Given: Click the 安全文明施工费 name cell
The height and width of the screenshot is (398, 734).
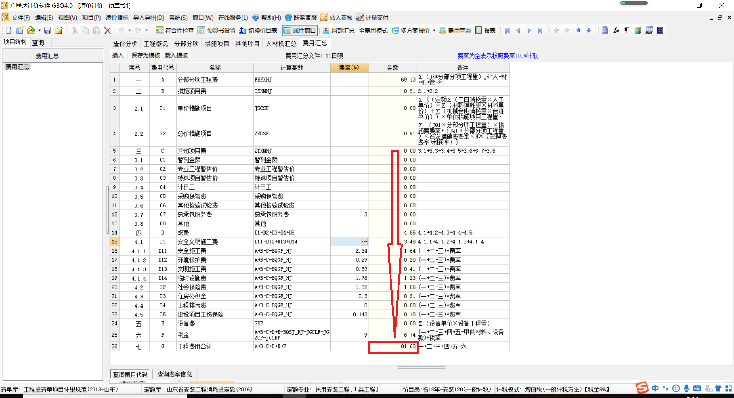Looking at the screenshot, I should tap(215, 241).
